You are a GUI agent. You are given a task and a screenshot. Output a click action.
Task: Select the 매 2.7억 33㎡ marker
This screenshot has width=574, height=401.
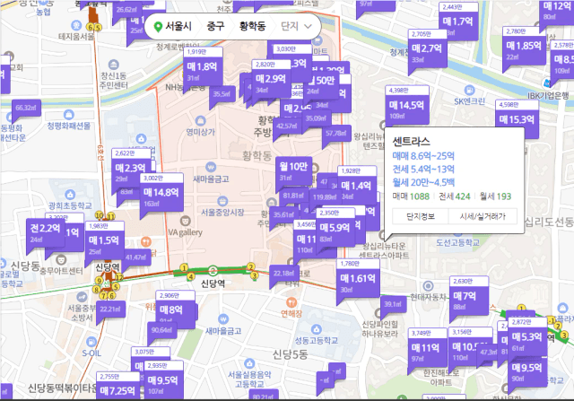tap(427, 48)
